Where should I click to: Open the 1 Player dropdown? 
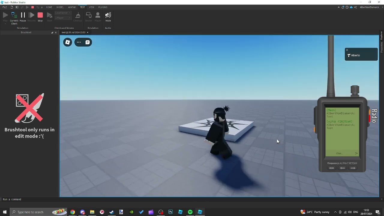pos(63,18)
